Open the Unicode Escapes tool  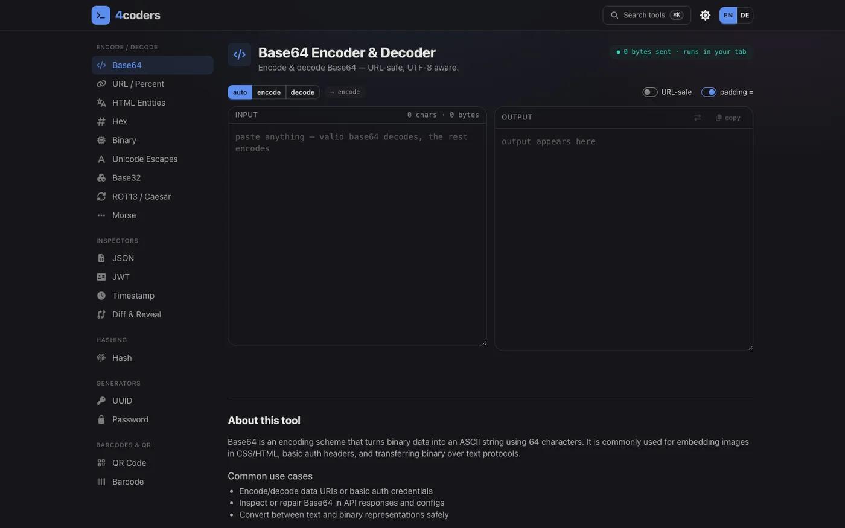click(152, 159)
